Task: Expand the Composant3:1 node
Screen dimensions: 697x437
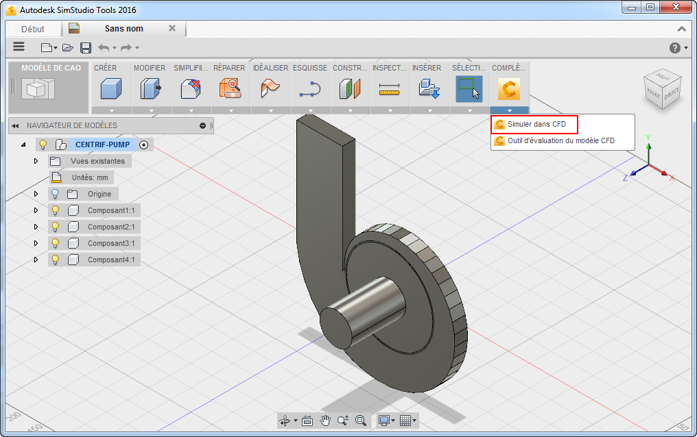Action: click(36, 243)
